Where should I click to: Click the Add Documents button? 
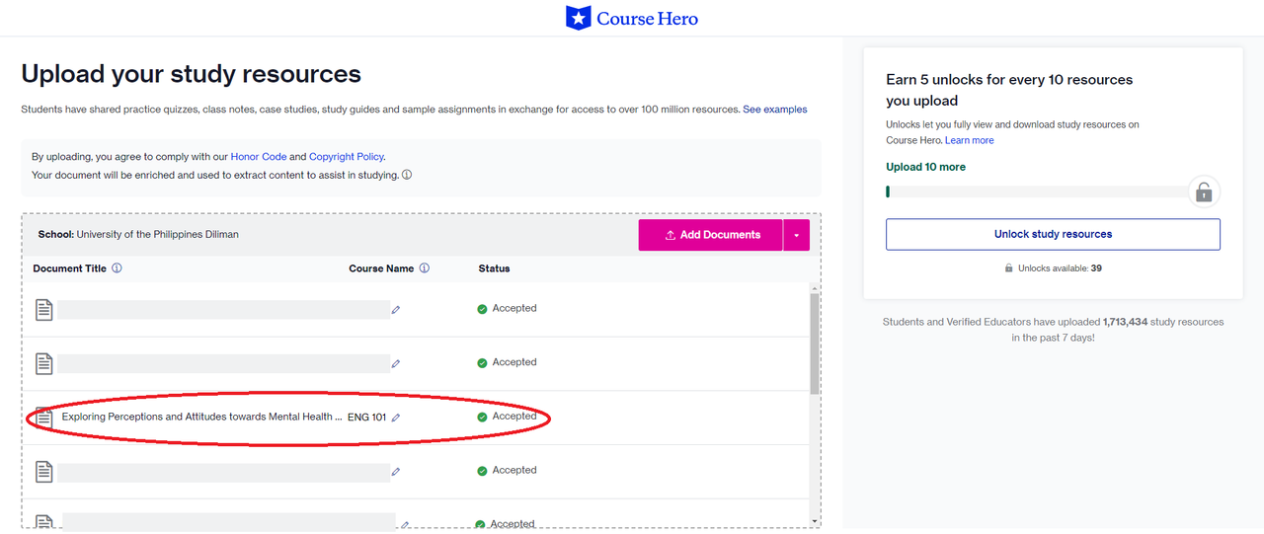pos(711,235)
